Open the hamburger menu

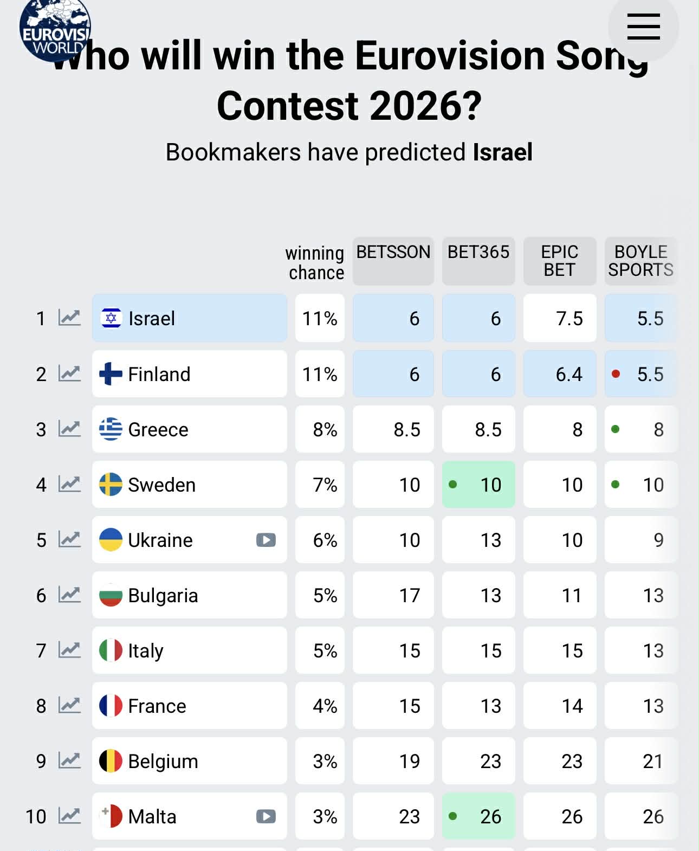pos(643,27)
